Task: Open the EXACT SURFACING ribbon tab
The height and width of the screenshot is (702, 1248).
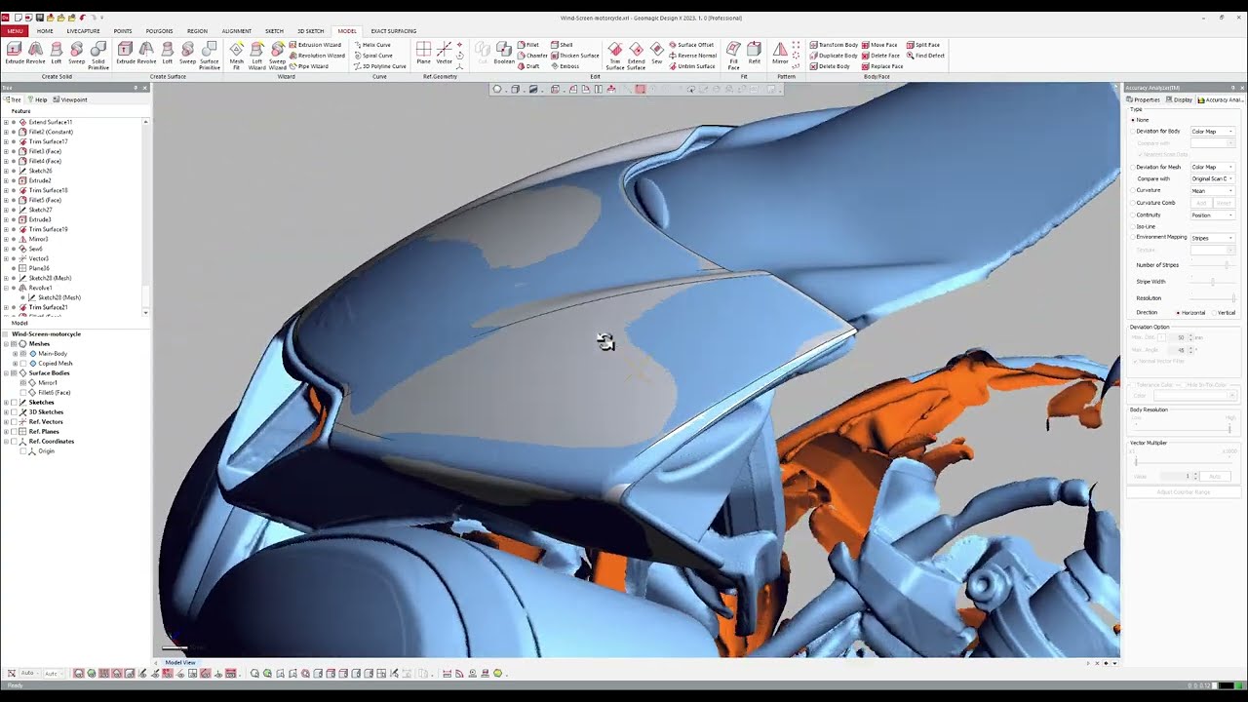Action: (393, 31)
